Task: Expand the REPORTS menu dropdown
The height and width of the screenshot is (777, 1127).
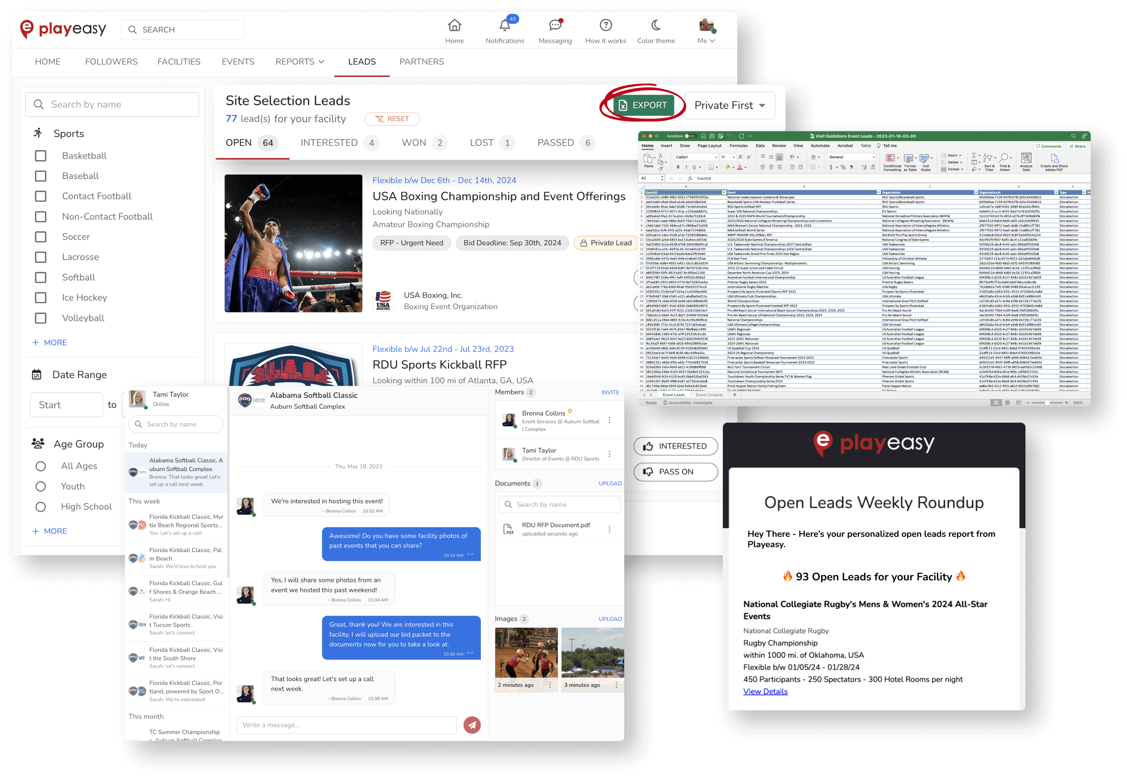Action: tap(299, 62)
